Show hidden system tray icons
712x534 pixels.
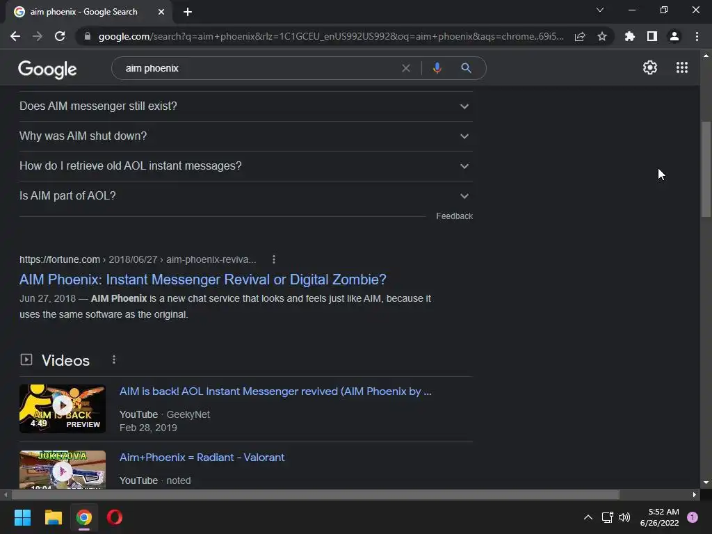588,517
